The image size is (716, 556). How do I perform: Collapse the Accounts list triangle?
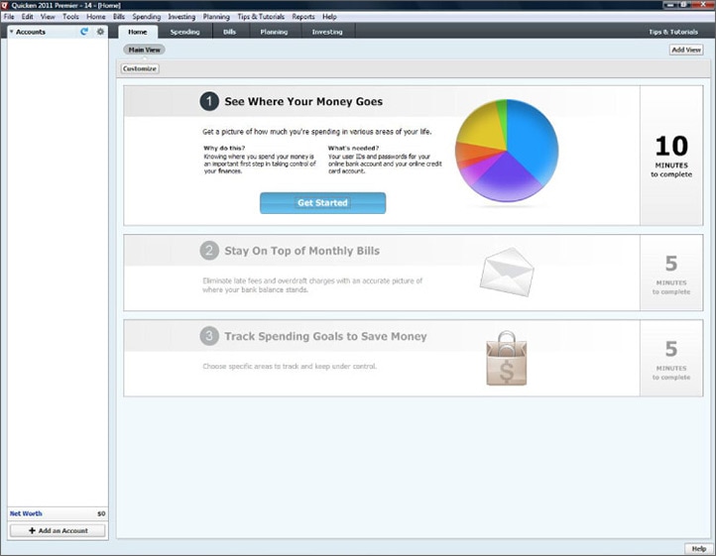coord(12,32)
